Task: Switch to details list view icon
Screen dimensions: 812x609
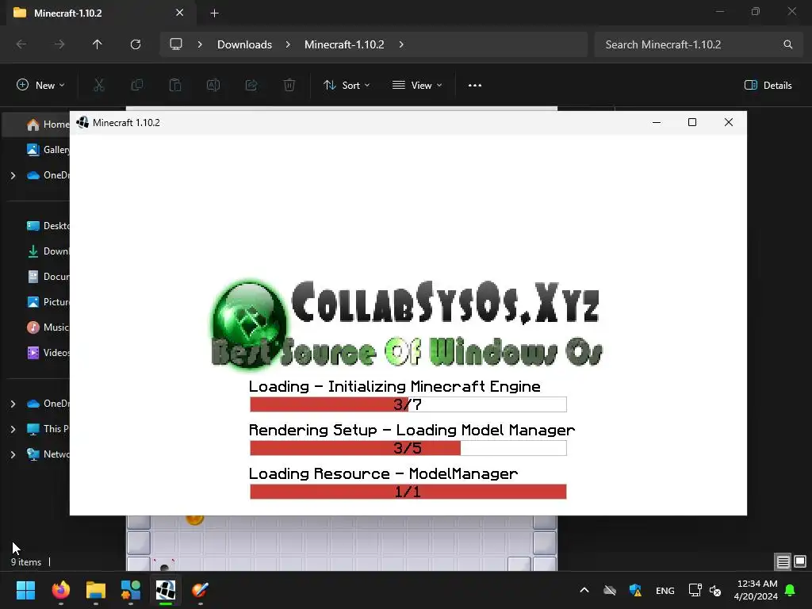Action: (783, 561)
